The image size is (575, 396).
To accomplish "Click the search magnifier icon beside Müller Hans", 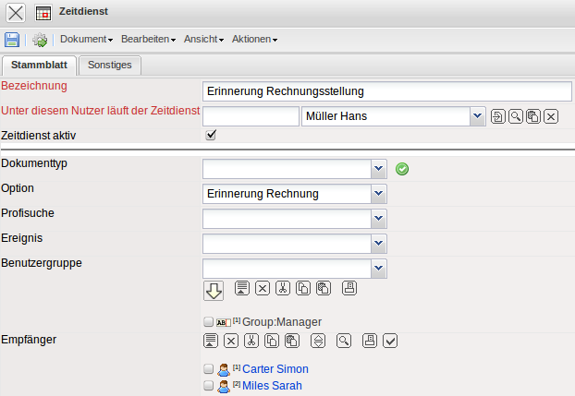I will pyautogui.click(x=515, y=116).
